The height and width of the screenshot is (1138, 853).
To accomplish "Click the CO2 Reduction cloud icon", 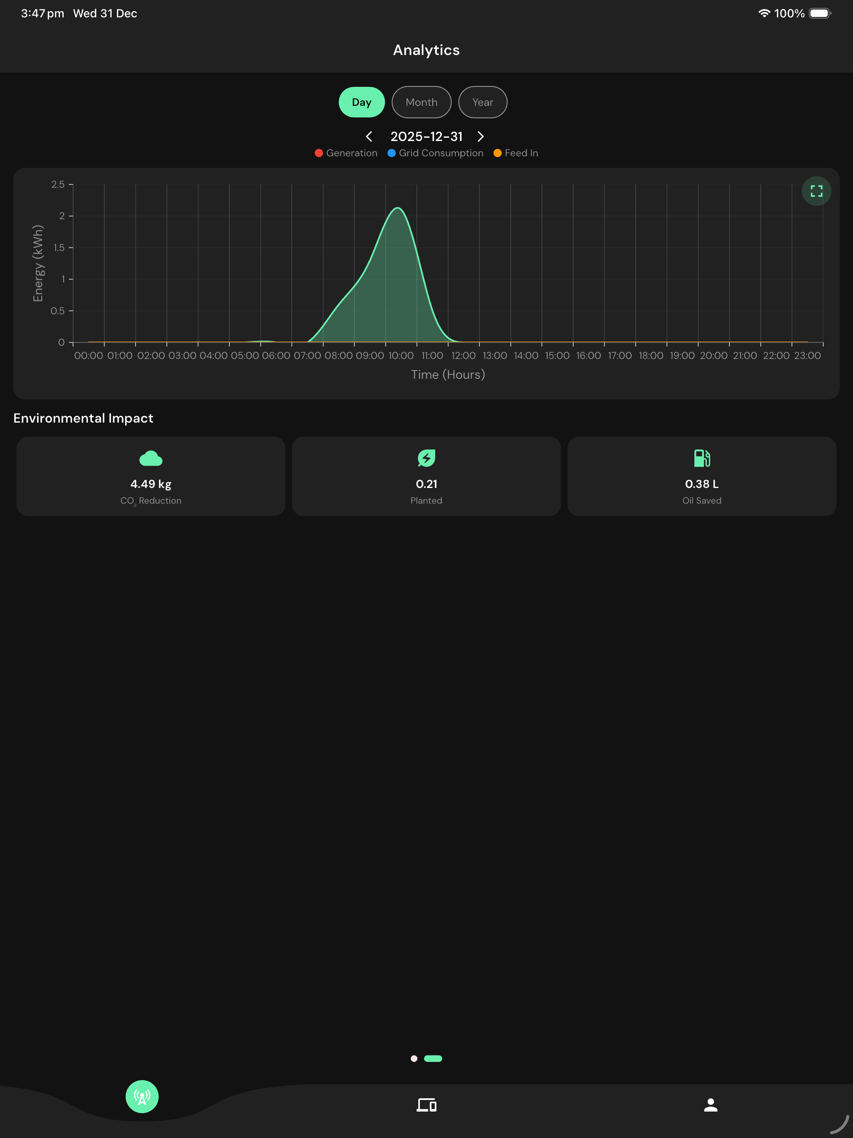I will (x=151, y=458).
